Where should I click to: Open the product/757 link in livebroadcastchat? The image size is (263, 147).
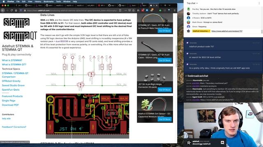pyautogui.click(x=217, y=100)
